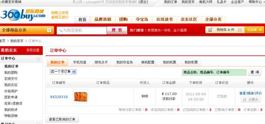The width and height of the screenshot is (265, 124).
Task: Click 收藏京东商城 bookmark link
Action: 12,2
